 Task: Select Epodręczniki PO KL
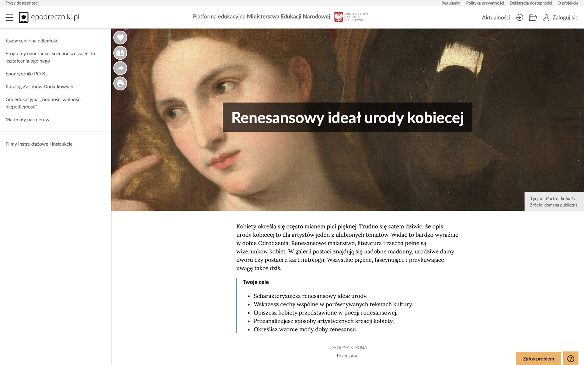(26, 74)
